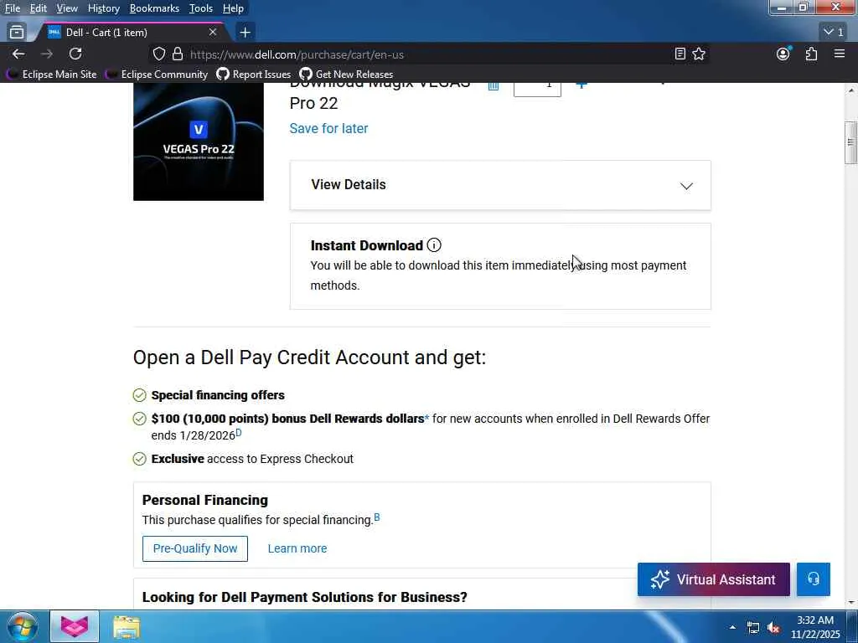Open the taskbar clock and date

[815, 627]
